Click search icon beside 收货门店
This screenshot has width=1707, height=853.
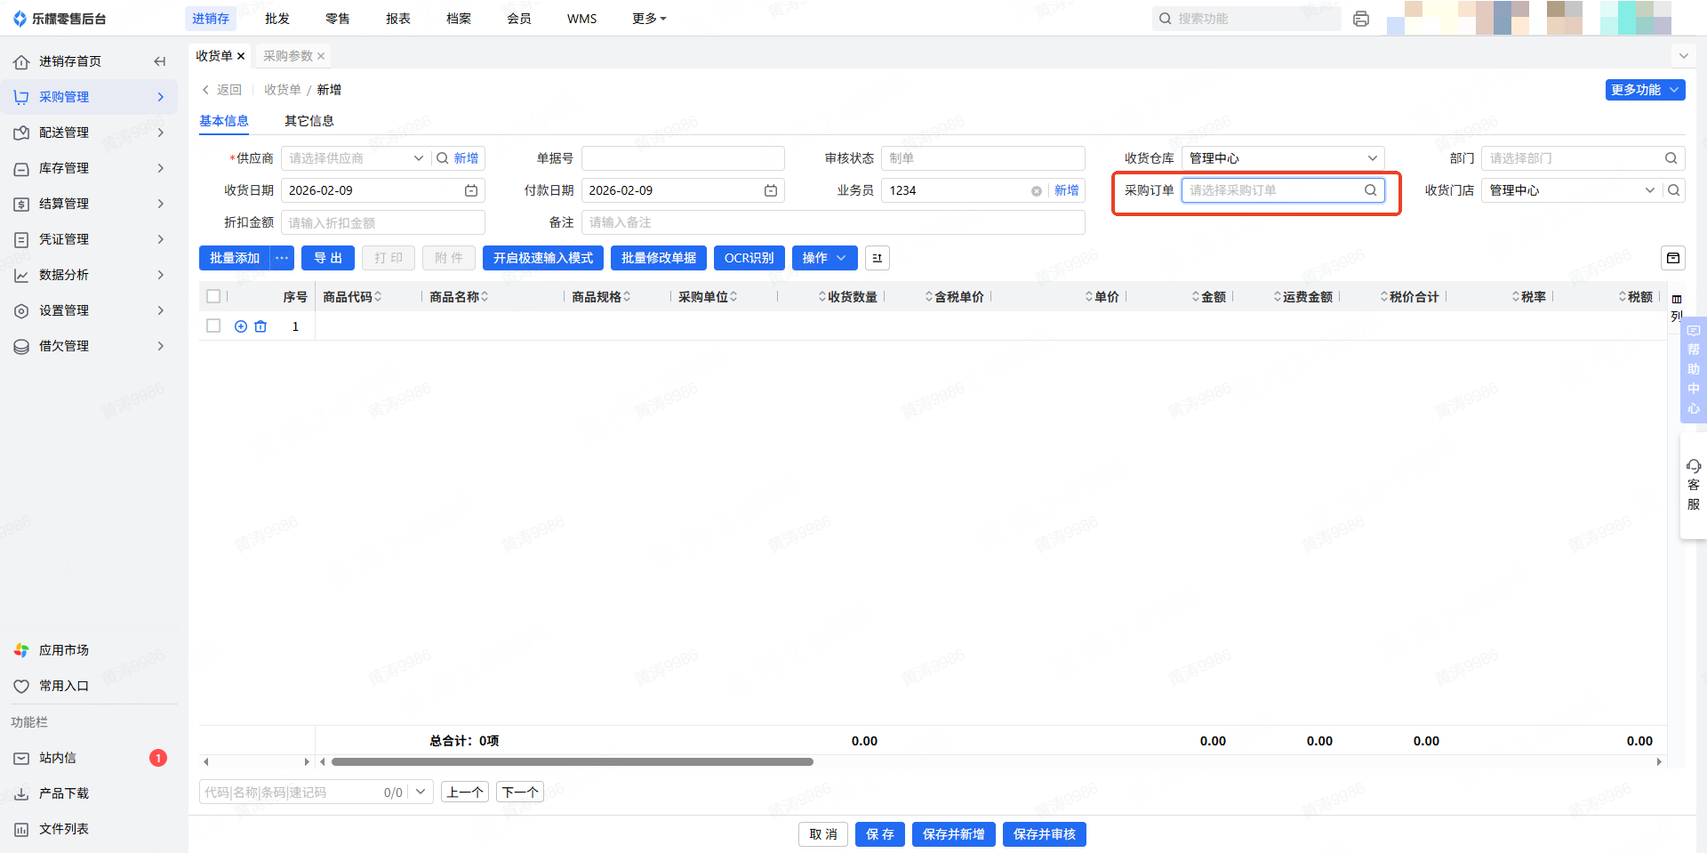point(1674,190)
